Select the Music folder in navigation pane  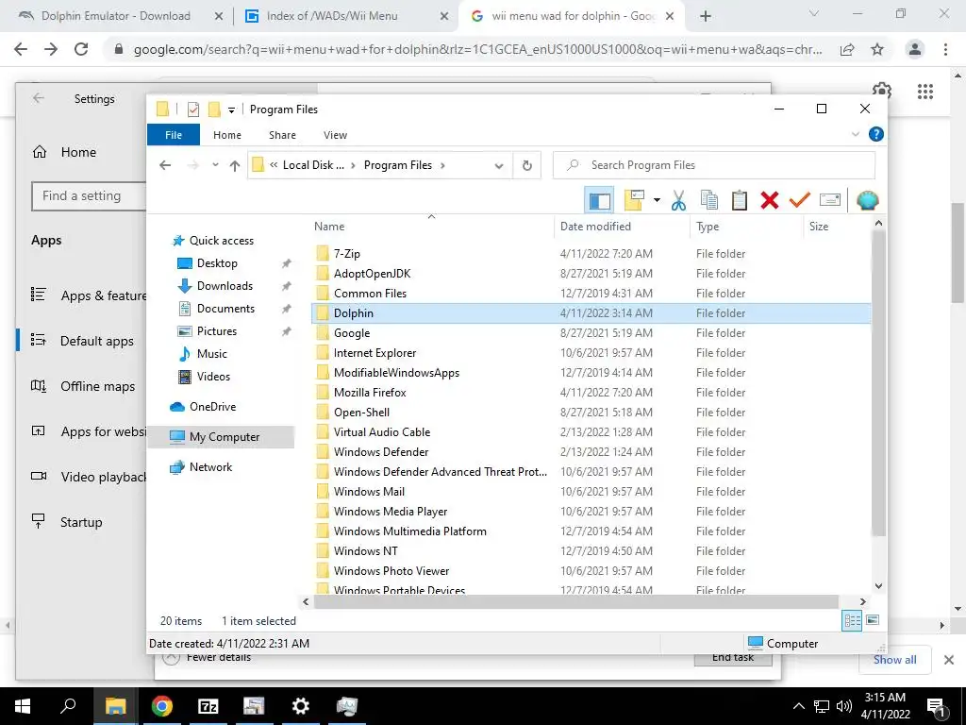pyautogui.click(x=212, y=354)
